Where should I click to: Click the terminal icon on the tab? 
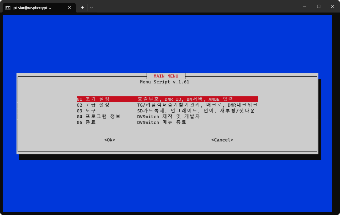point(8,8)
